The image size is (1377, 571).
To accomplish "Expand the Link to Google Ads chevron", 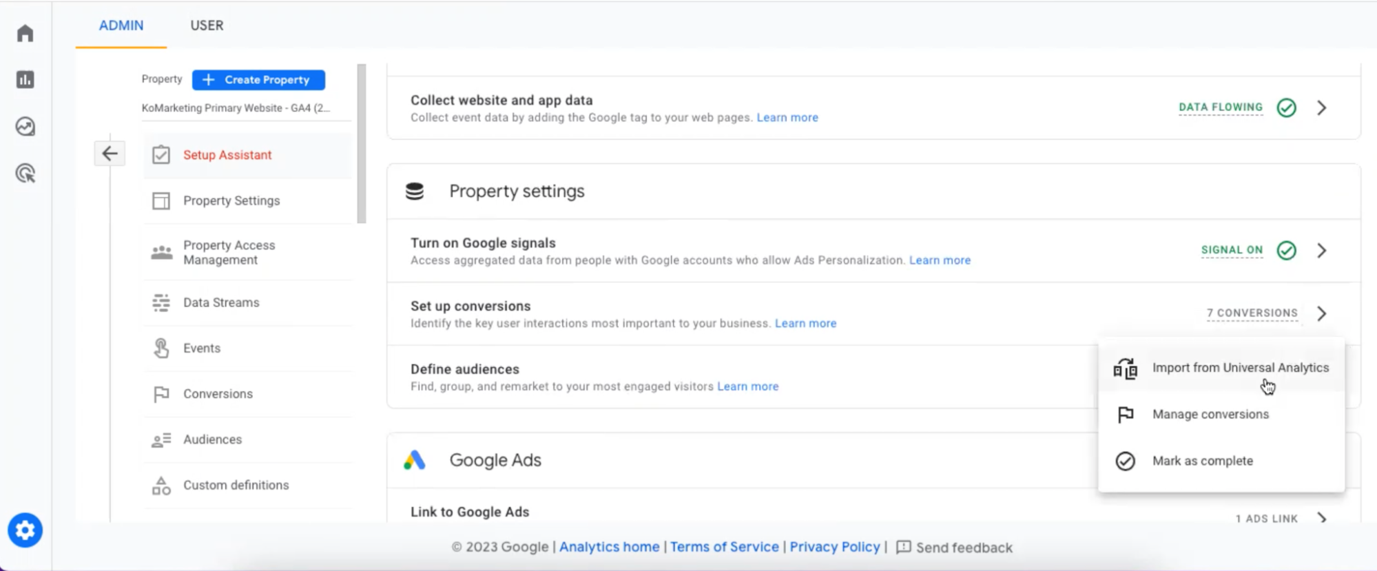I will (x=1322, y=518).
